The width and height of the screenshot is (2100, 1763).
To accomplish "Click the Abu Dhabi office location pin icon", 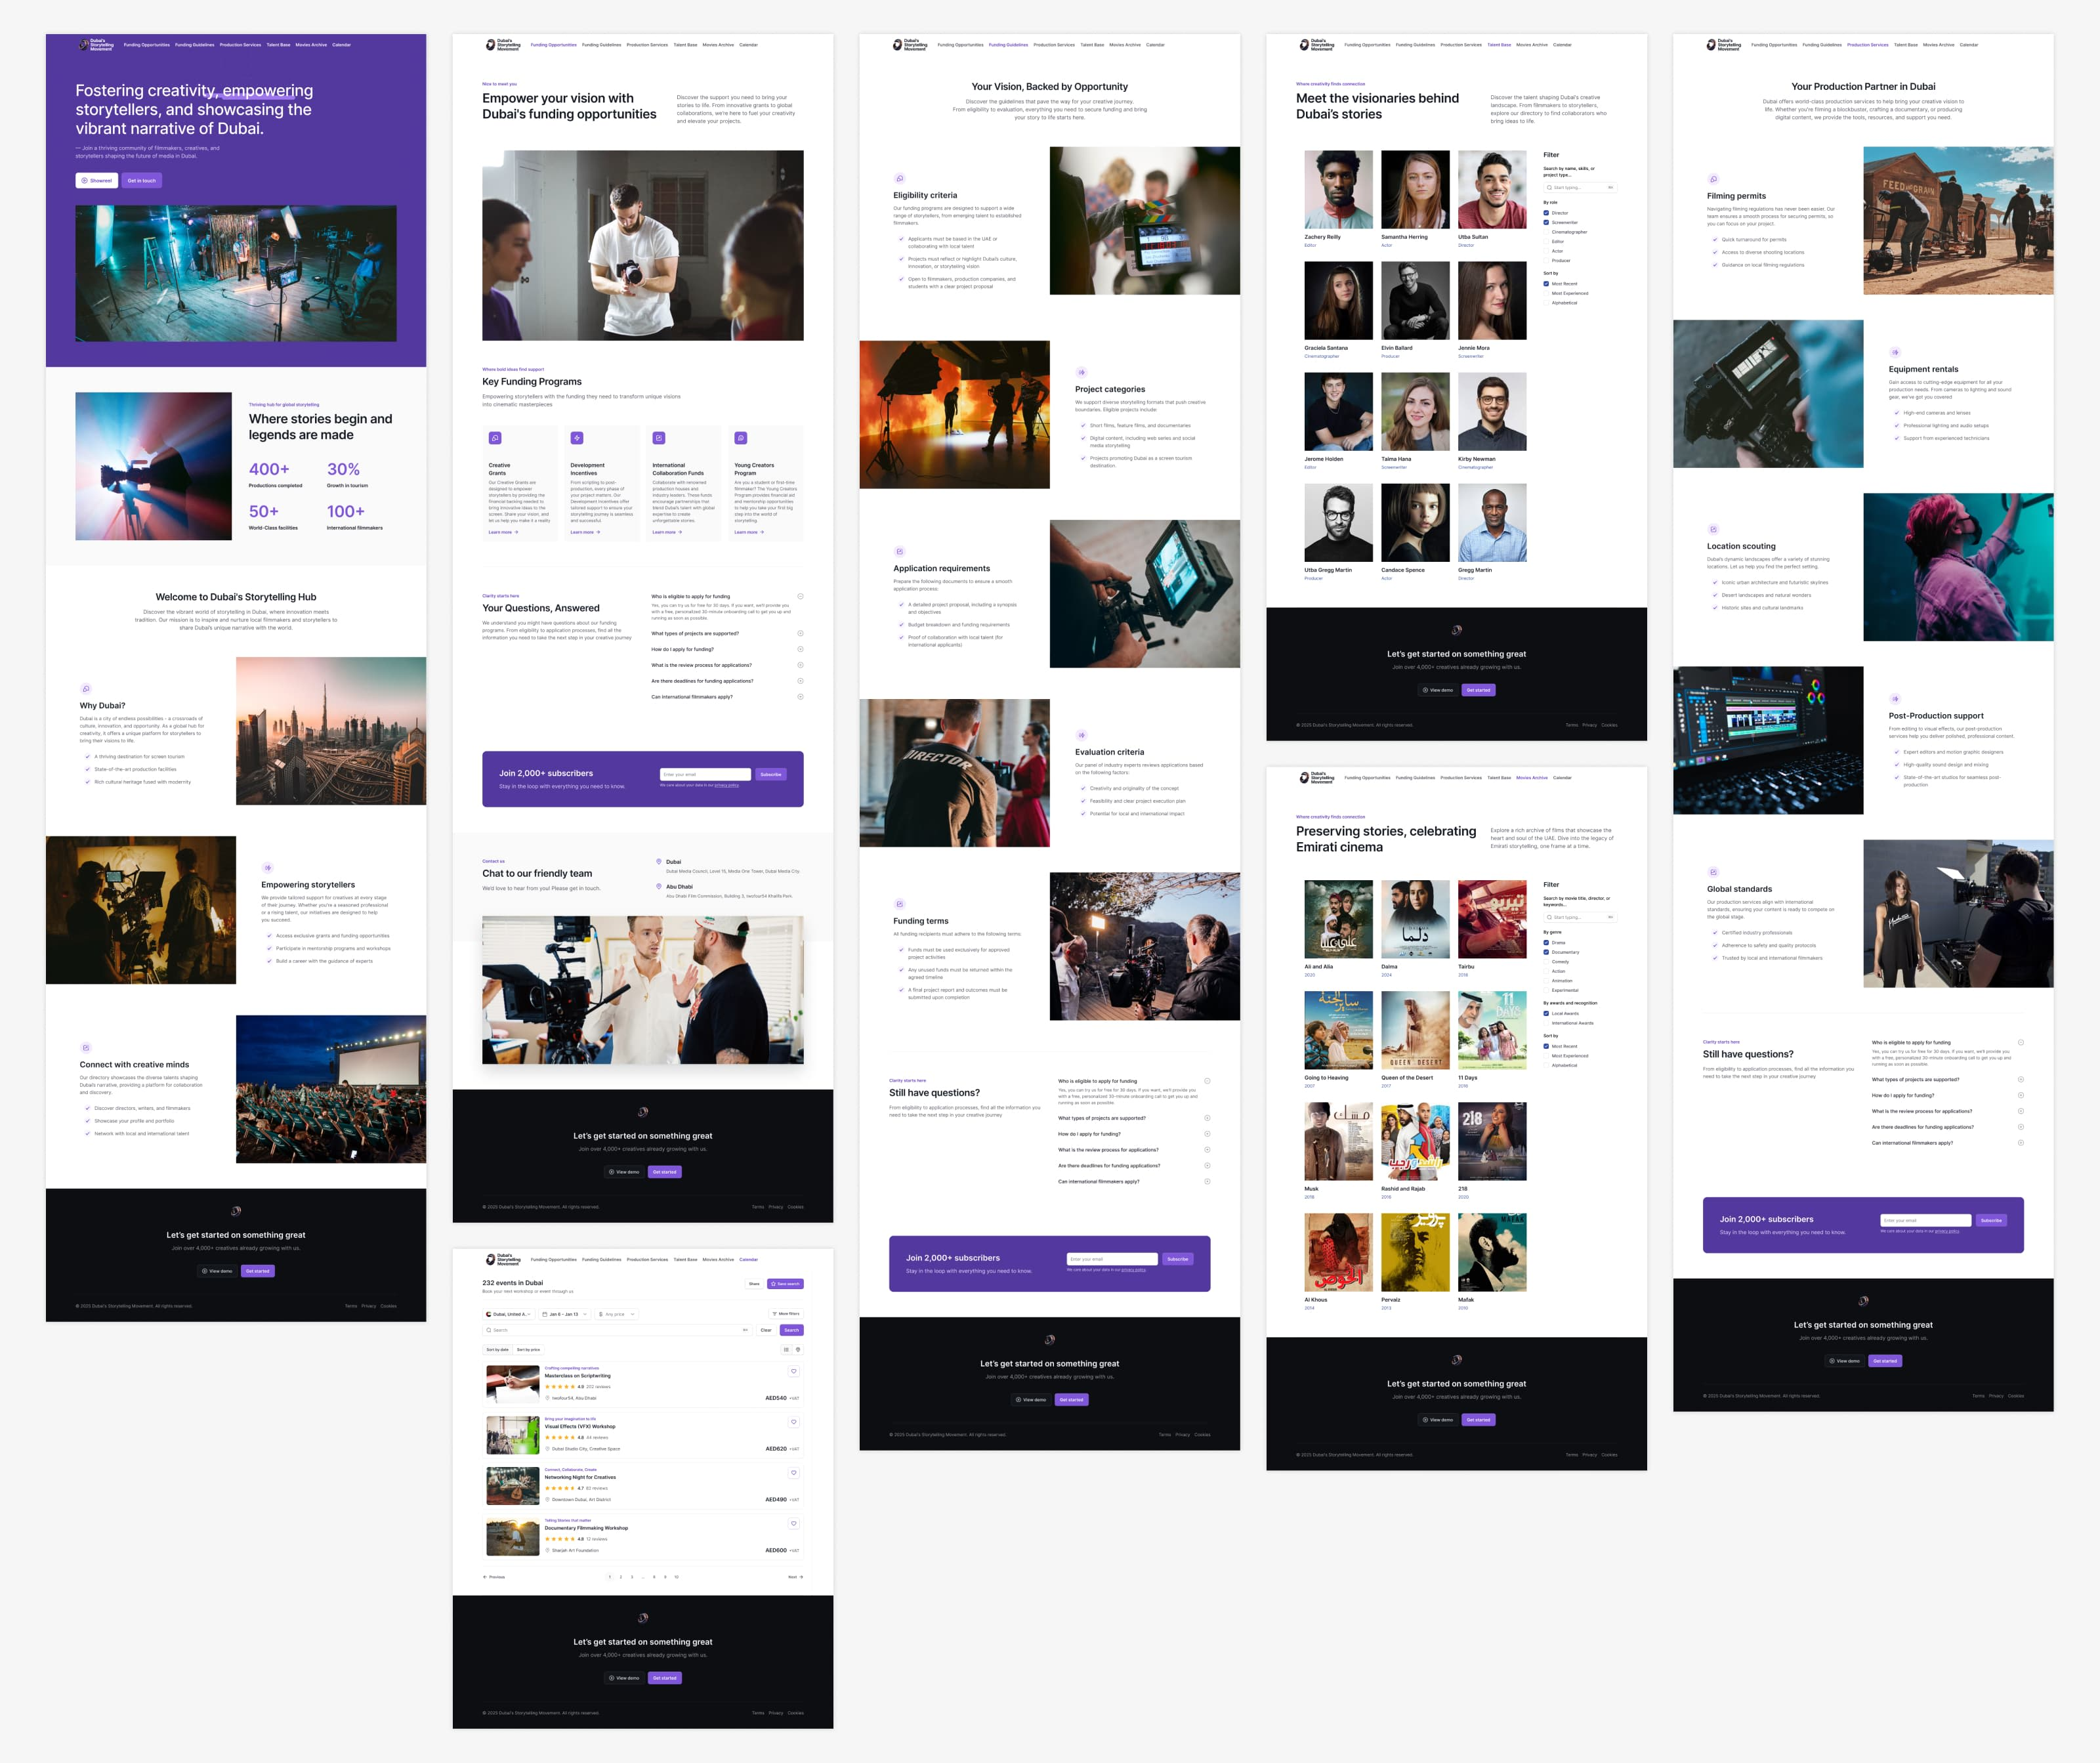I will [659, 886].
